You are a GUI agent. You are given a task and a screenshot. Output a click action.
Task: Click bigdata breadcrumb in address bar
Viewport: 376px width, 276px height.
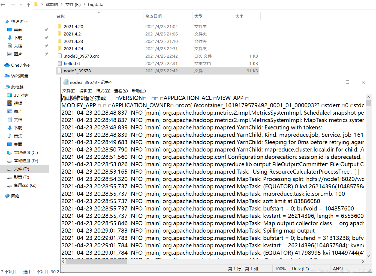click(96, 5)
